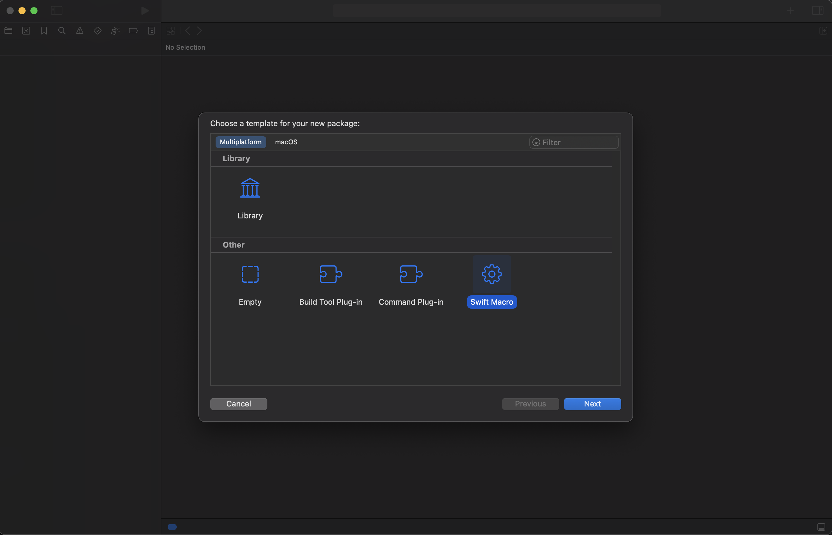Choose the Command Plug-in template
The width and height of the screenshot is (832, 535).
pos(411,274)
